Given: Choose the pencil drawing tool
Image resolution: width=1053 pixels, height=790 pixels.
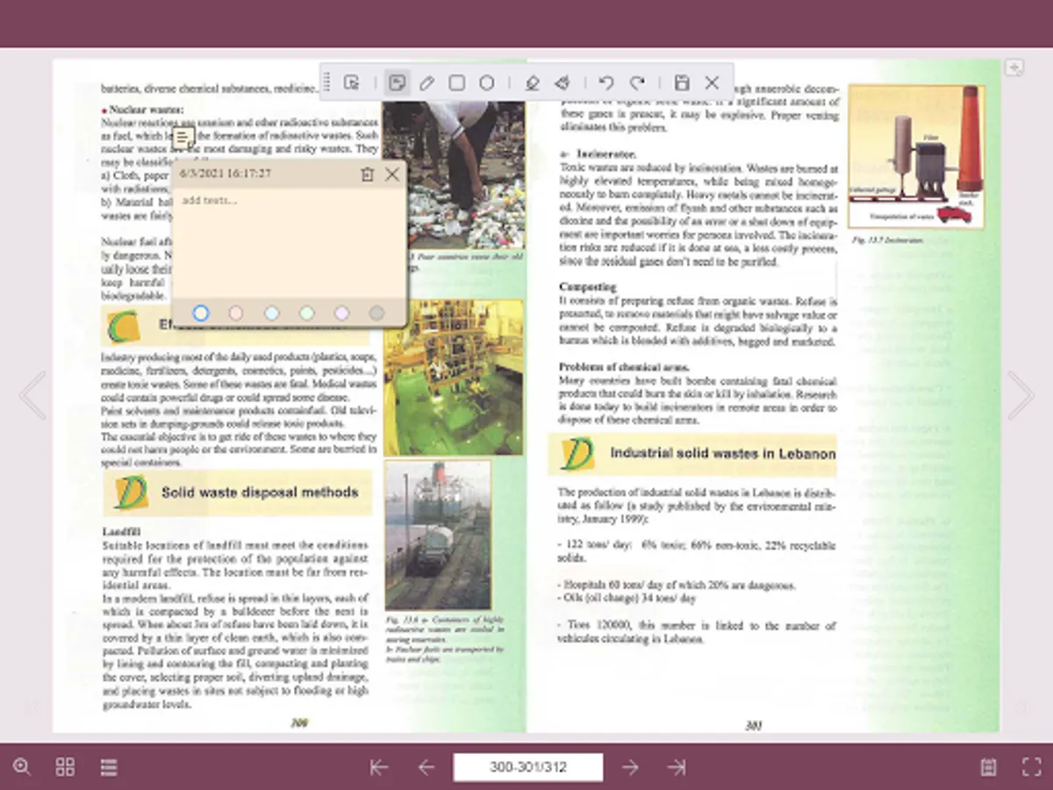Looking at the screenshot, I should tap(426, 83).
